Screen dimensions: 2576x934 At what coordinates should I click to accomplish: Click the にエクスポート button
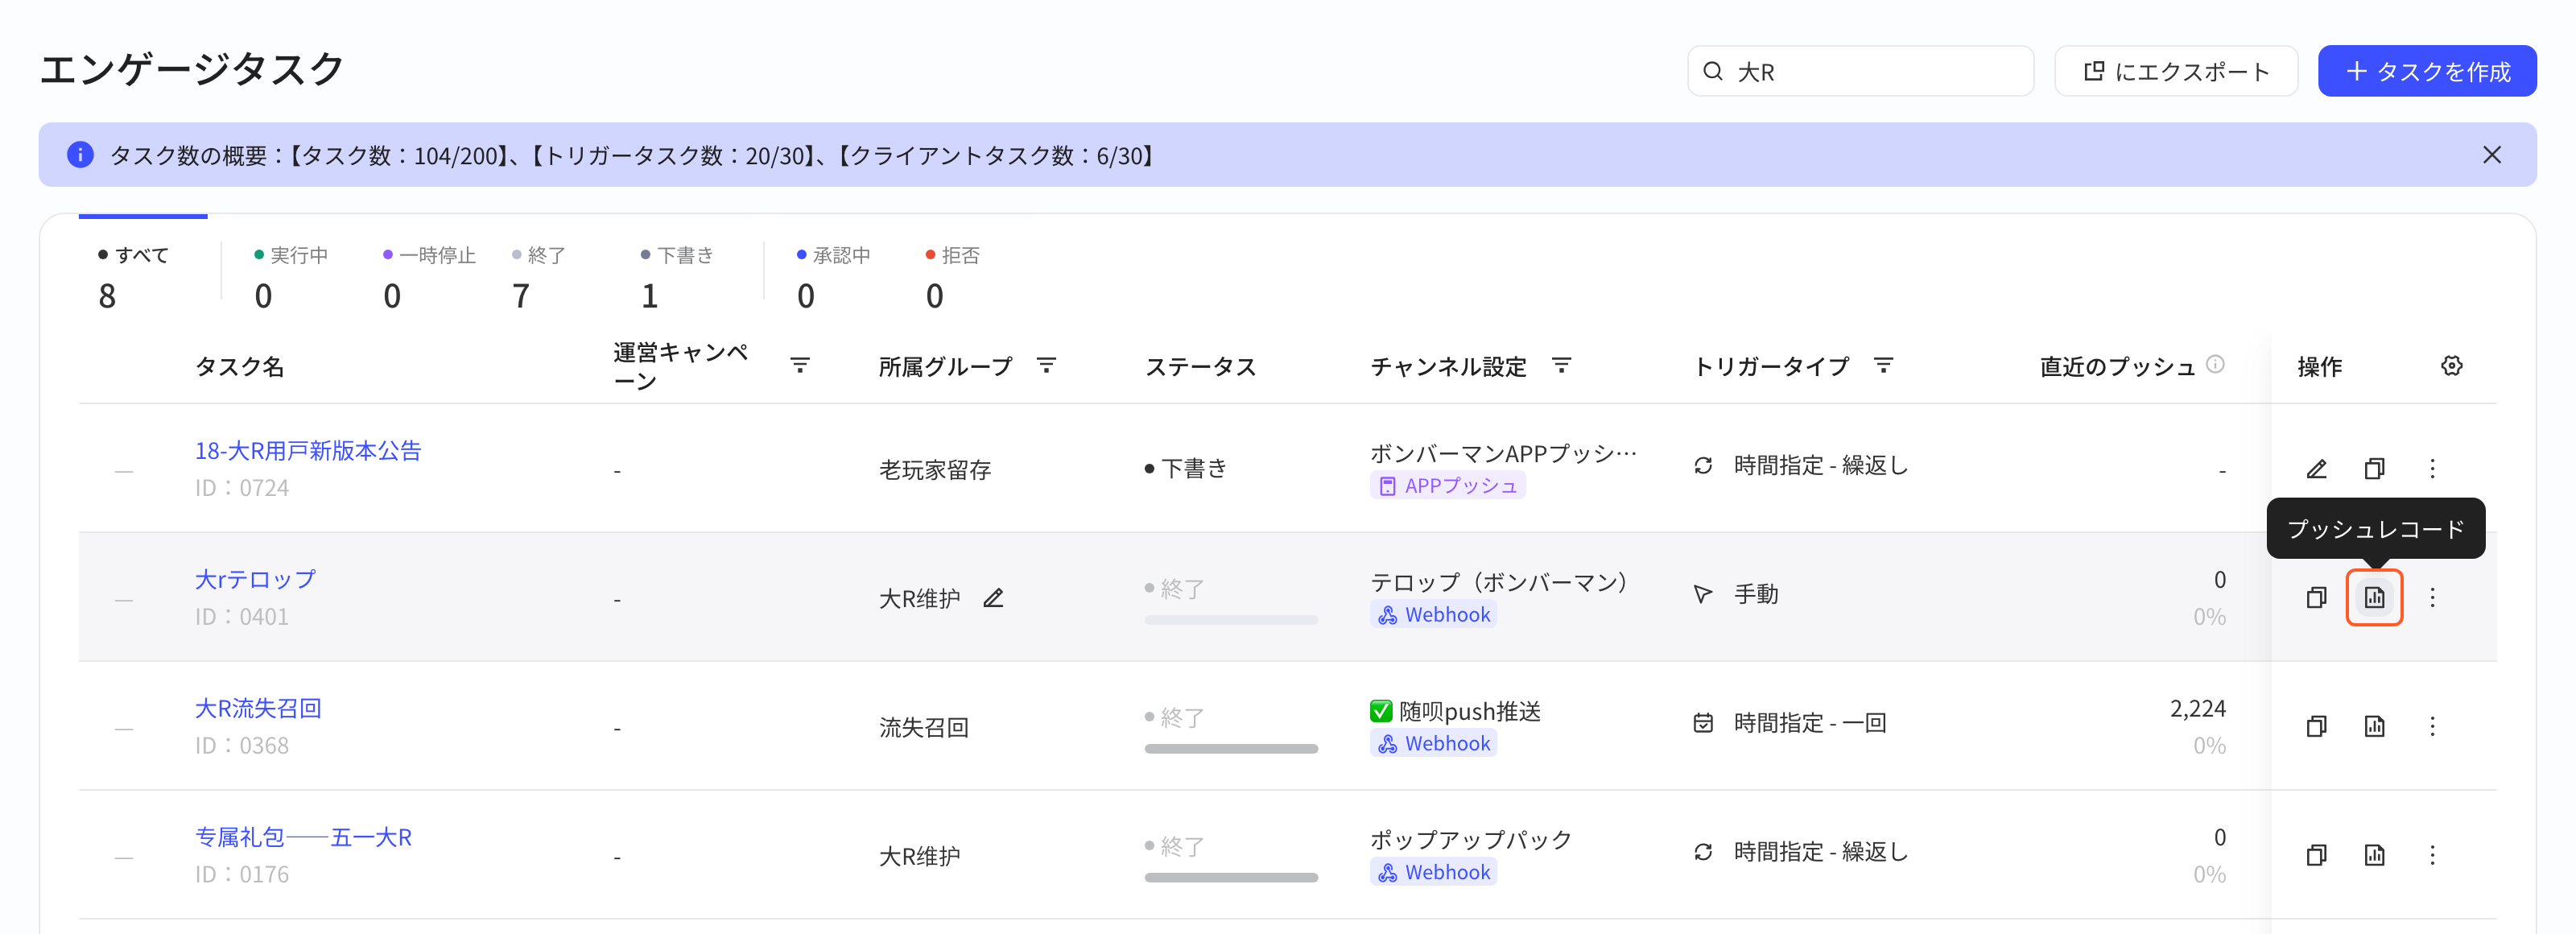[x=2175, y=71]
